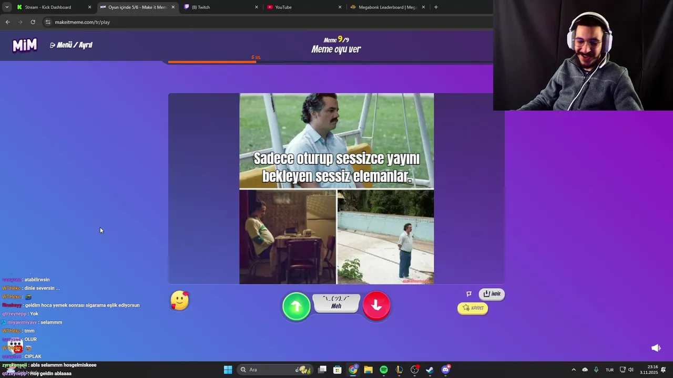Click the taskbar search box Ara

[276, 370]
